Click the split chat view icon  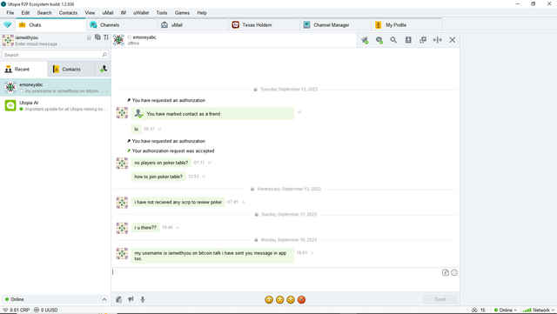[438, 40]
